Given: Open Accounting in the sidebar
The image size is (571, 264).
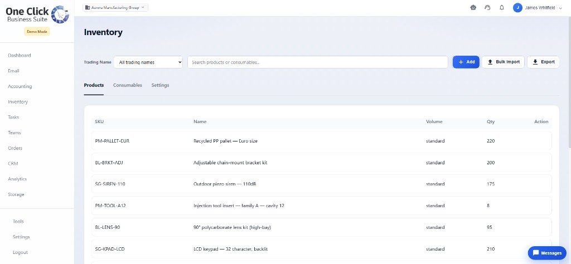Looking at the screenshot, I should [20, 86].
